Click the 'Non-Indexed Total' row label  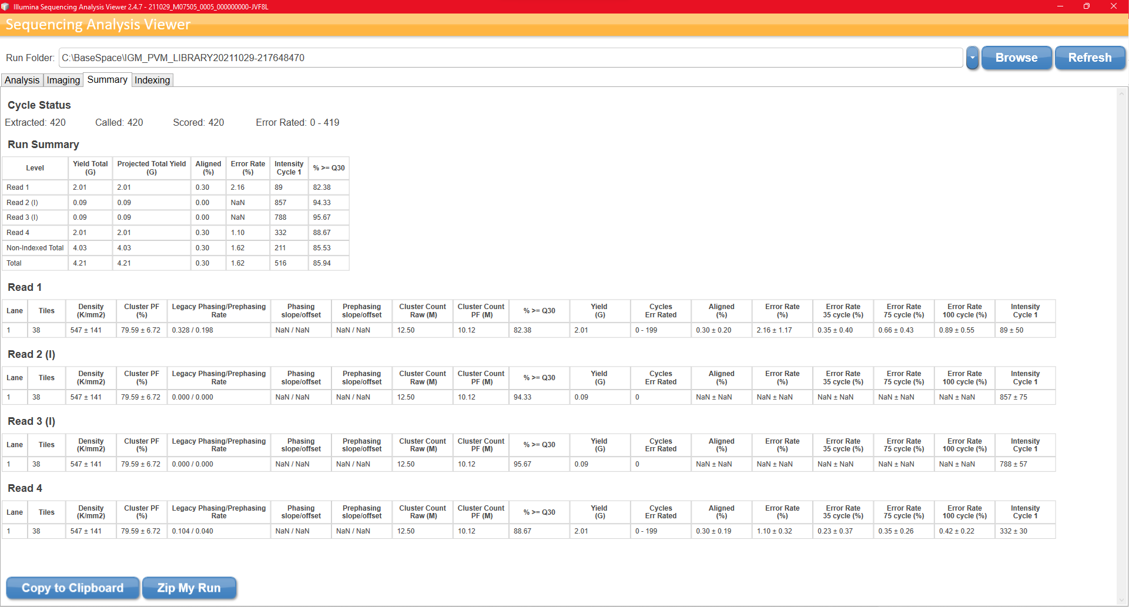[35, 248]
